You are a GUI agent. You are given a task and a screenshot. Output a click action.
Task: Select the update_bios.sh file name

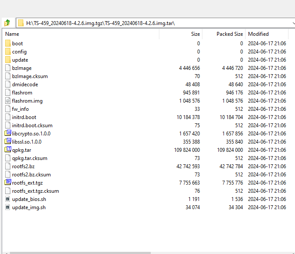29,199
